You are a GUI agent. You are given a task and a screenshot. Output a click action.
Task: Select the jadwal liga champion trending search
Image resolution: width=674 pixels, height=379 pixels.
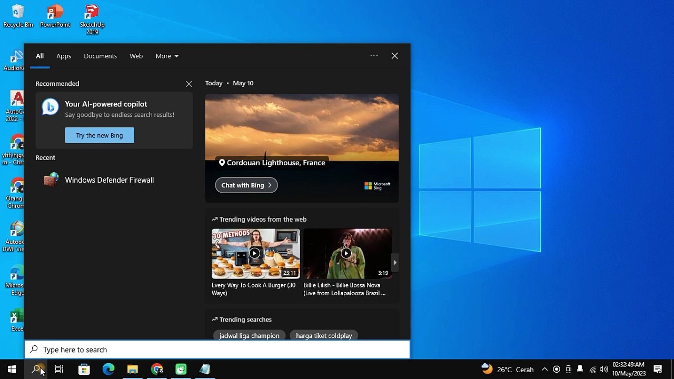249,335
